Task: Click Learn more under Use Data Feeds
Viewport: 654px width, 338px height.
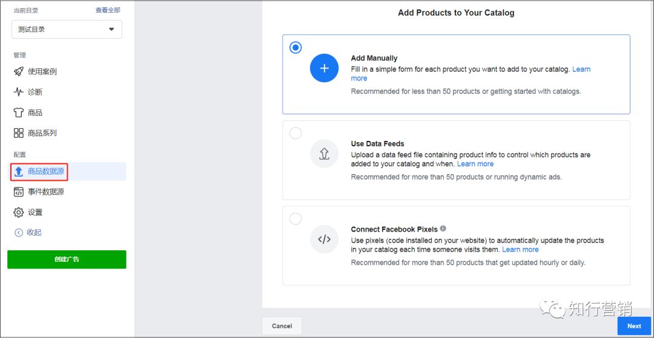Action: 475,164
